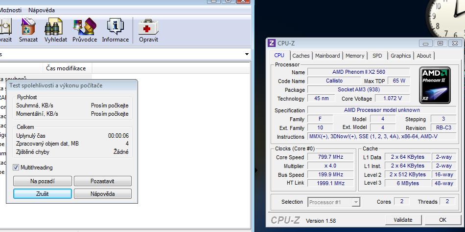Click the Technology value 45 nm
Screen dimensions: 465x232
click(321, 98)
